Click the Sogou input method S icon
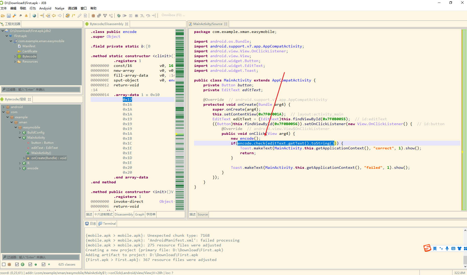 [x=427, y=248]
